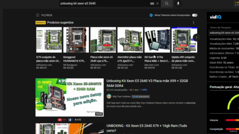The width and height of the screenshot is (239, 134).
Task: Click the BR.Banggood seller name
Action: click(x=70, y=65)
